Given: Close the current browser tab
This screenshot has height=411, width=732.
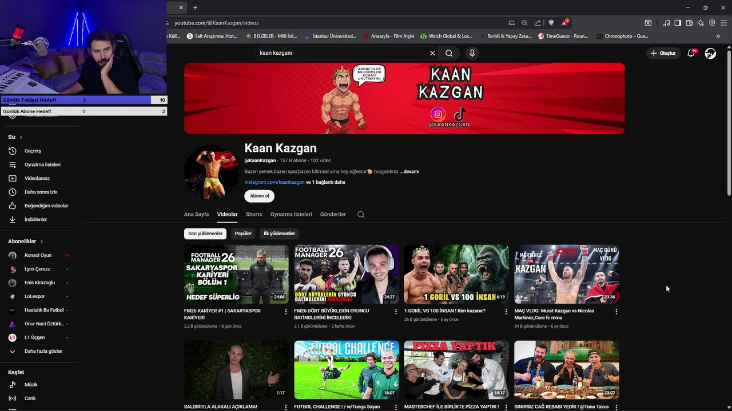Looking at the screenshot, I should pos(181,7).
